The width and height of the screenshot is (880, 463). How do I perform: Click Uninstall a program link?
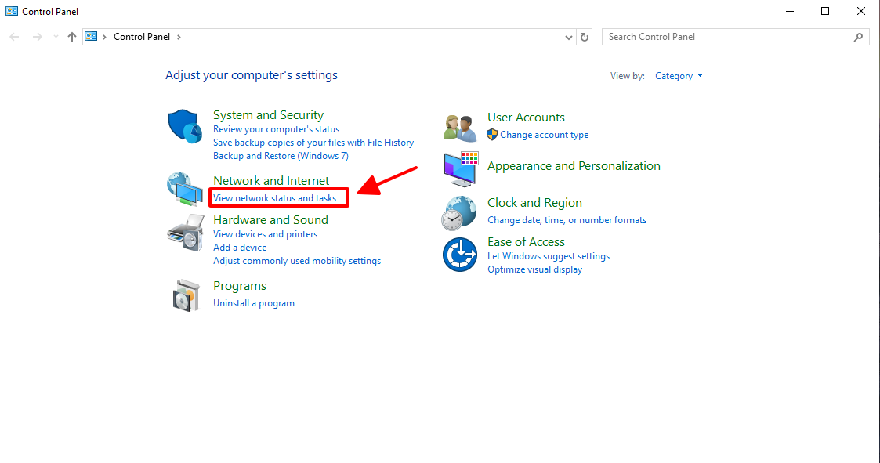point(254,303)
